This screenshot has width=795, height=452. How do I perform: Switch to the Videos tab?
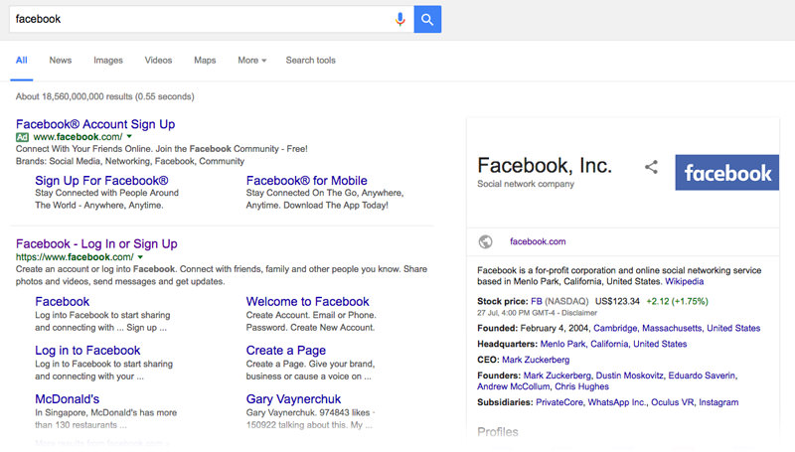[x=158, y=61]
